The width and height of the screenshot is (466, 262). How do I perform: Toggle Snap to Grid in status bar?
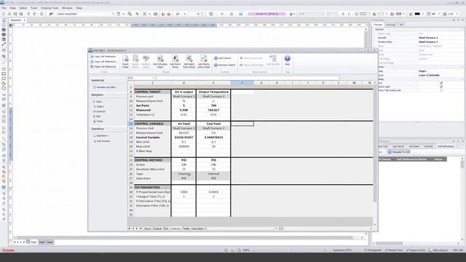click(416, 250)
